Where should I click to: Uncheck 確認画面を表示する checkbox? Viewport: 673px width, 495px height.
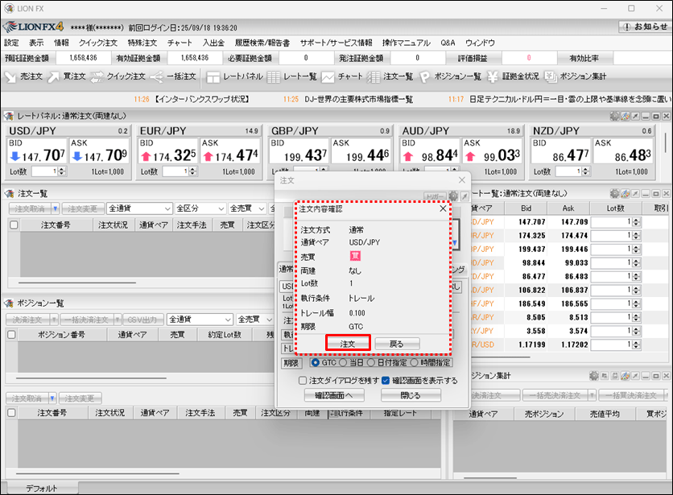coord(385,380)
